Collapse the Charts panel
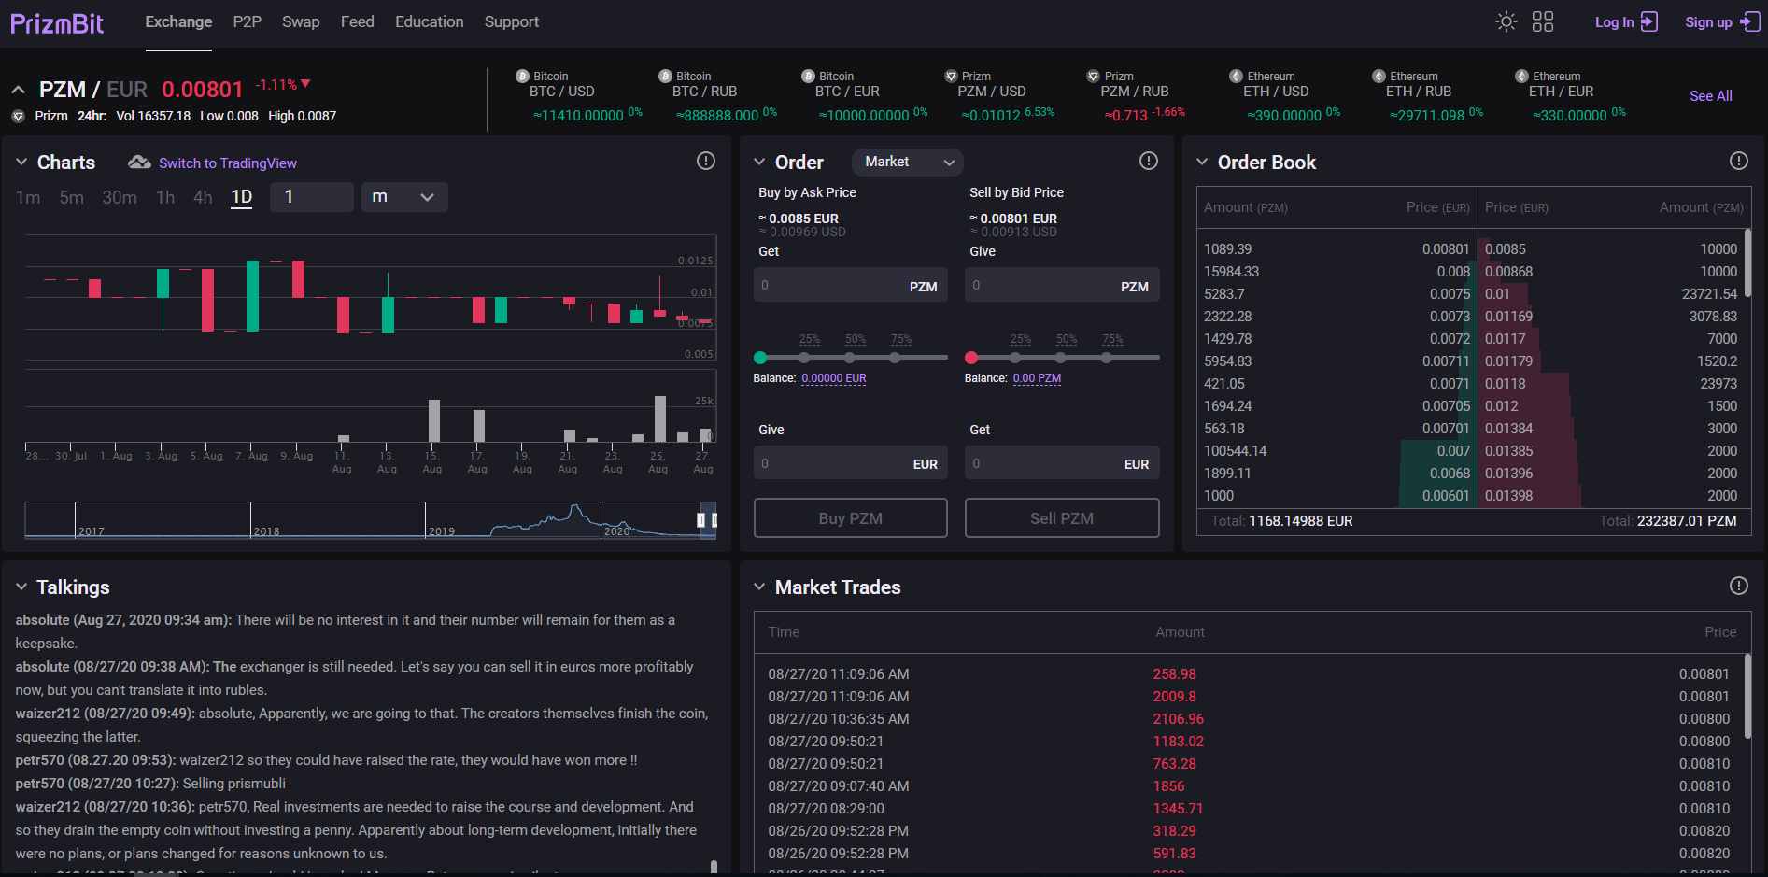Screen dimensions: 1768x877 click(21, 163)
